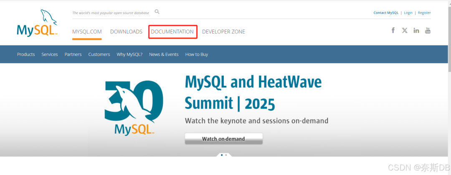
Task: Open the DOCUMENTATION tab
Action: click(x=172, y=32)
